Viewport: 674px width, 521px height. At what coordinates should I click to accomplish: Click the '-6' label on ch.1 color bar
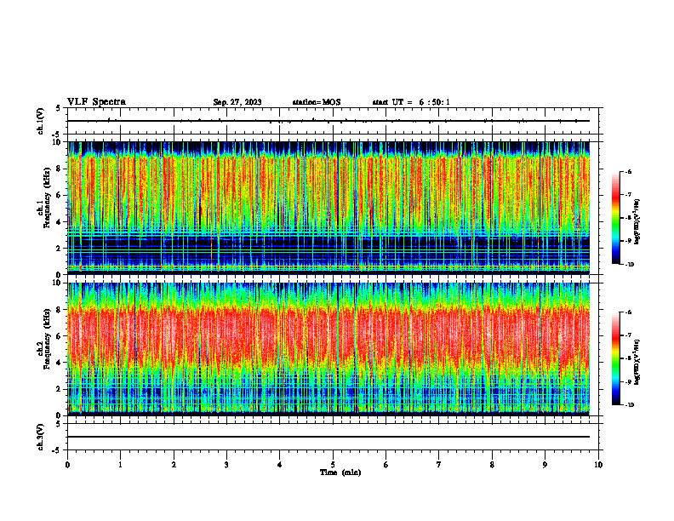point(628,172)
